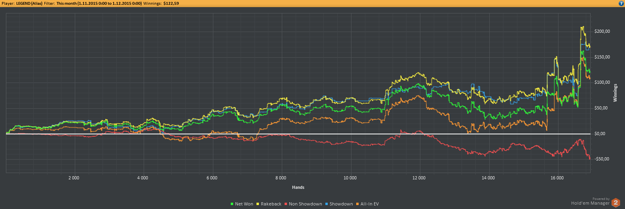Click the LEGEND (Alias) player name
625x209 pixels.
pos(29,3)
